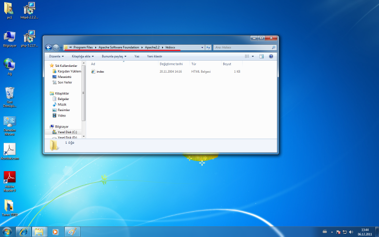379x237 pixels.
Task: Click Yaz in the toolbar
Action: pos(137,56)
